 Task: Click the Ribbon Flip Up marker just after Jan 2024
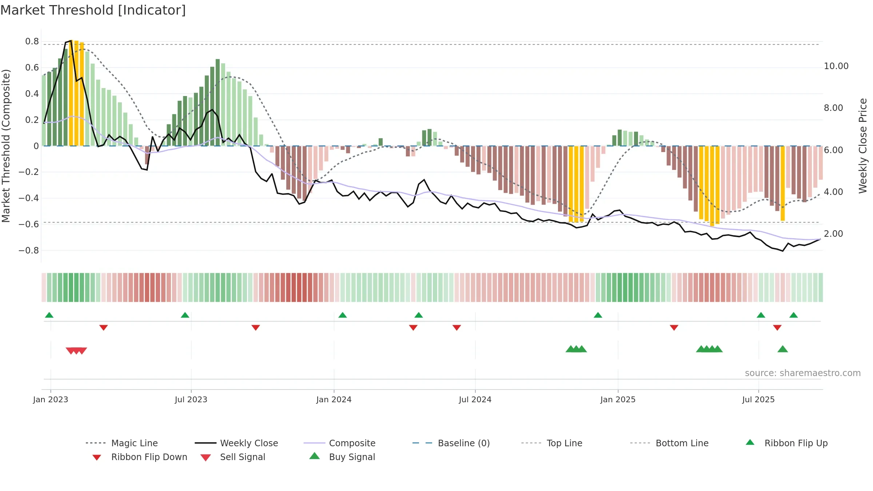click(342, 315)
